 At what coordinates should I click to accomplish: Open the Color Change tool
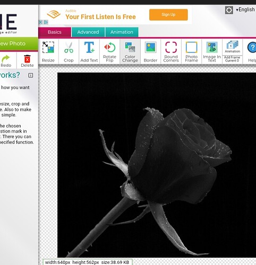click(130, 51)
